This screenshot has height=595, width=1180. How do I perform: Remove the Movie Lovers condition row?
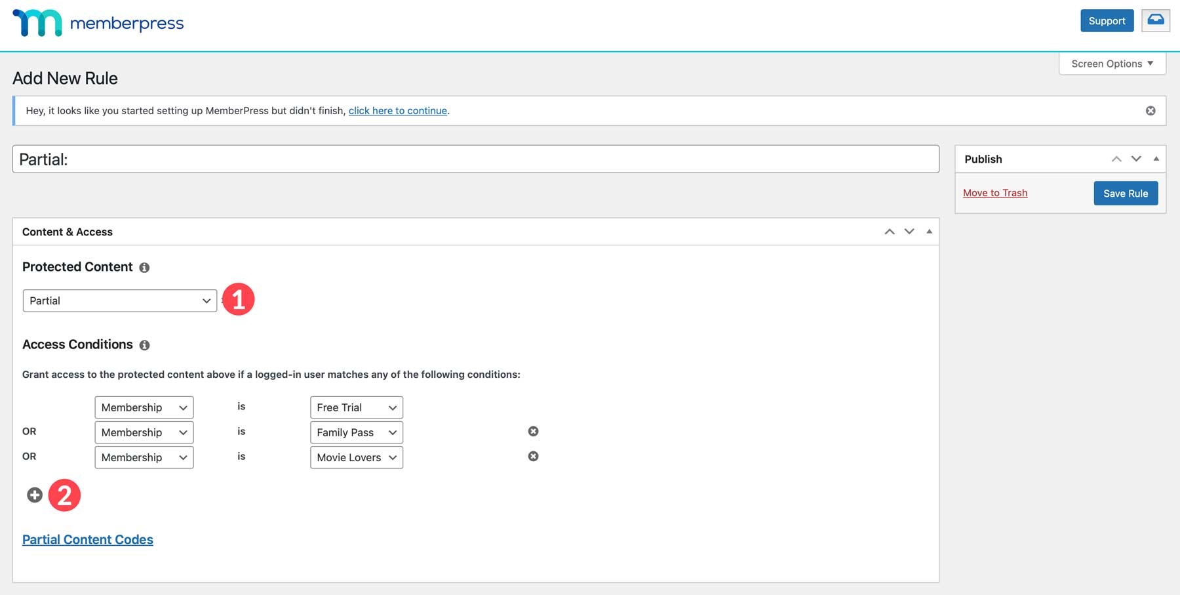pos(533,457)
